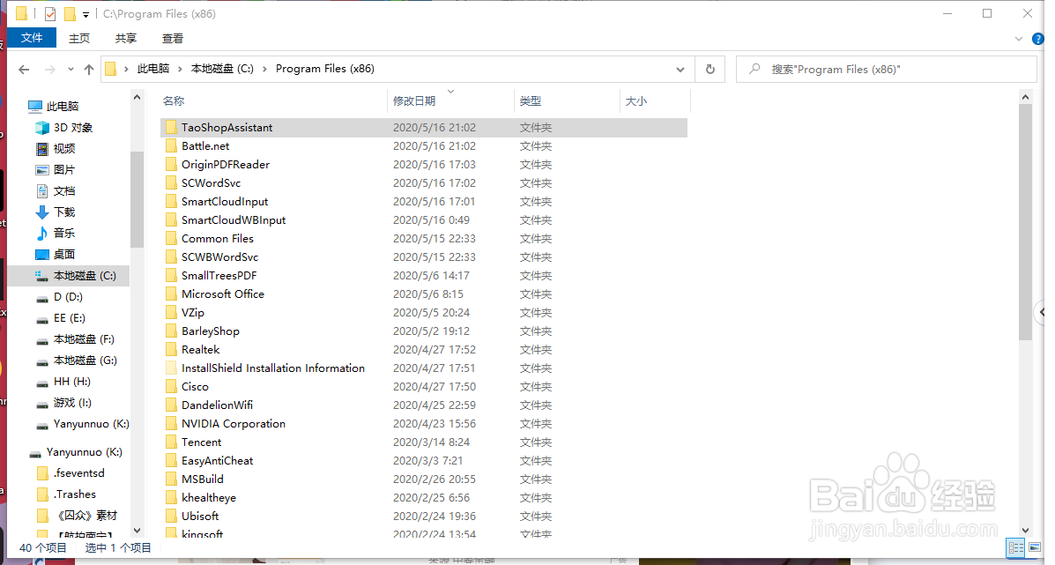The width and height of the screenshot is (1055, 565).
Task: Select 本地磁盘 (F:) in navigation pane
Action: coord(84,339)
